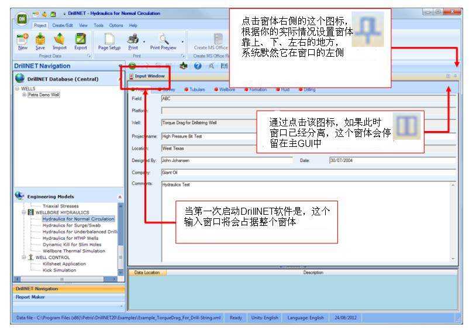Switch to the Drilling input tab
469x330 pixels.
coord(307,90)
